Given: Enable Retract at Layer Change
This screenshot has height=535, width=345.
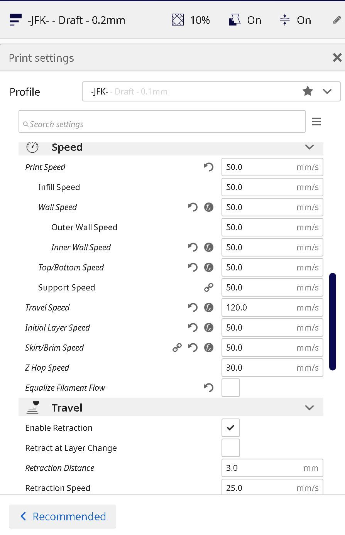Looking at the screenshot, I should click(230, 448).
